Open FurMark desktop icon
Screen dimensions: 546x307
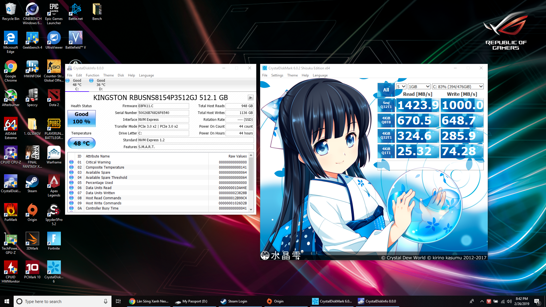point(11,212)
